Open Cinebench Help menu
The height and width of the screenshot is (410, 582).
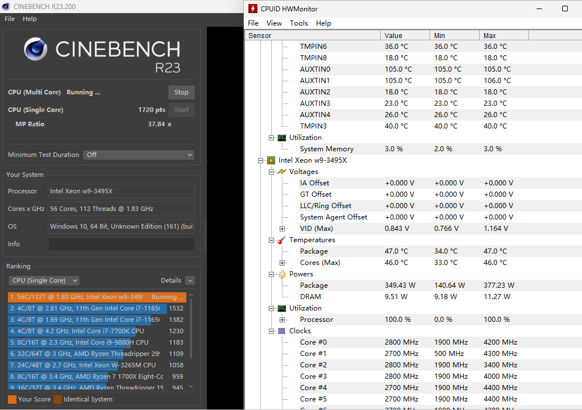click(x=30, y=19)
